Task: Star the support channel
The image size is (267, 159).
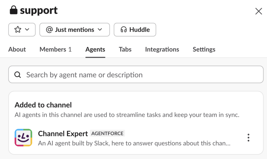Action: pos(18,30)
